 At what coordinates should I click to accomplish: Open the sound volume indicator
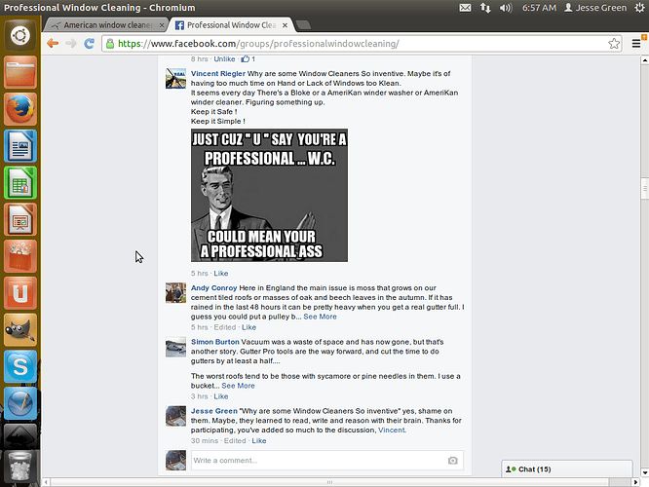[506, 8]
